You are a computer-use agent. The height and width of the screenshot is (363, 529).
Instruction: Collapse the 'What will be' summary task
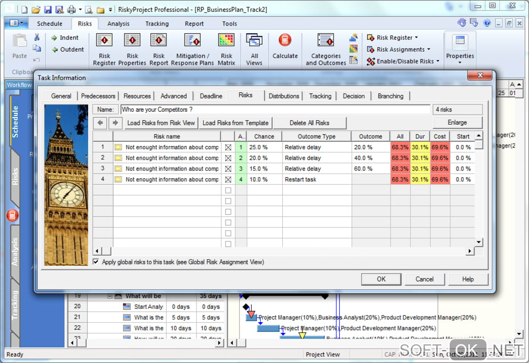click(x=110, y=296)
